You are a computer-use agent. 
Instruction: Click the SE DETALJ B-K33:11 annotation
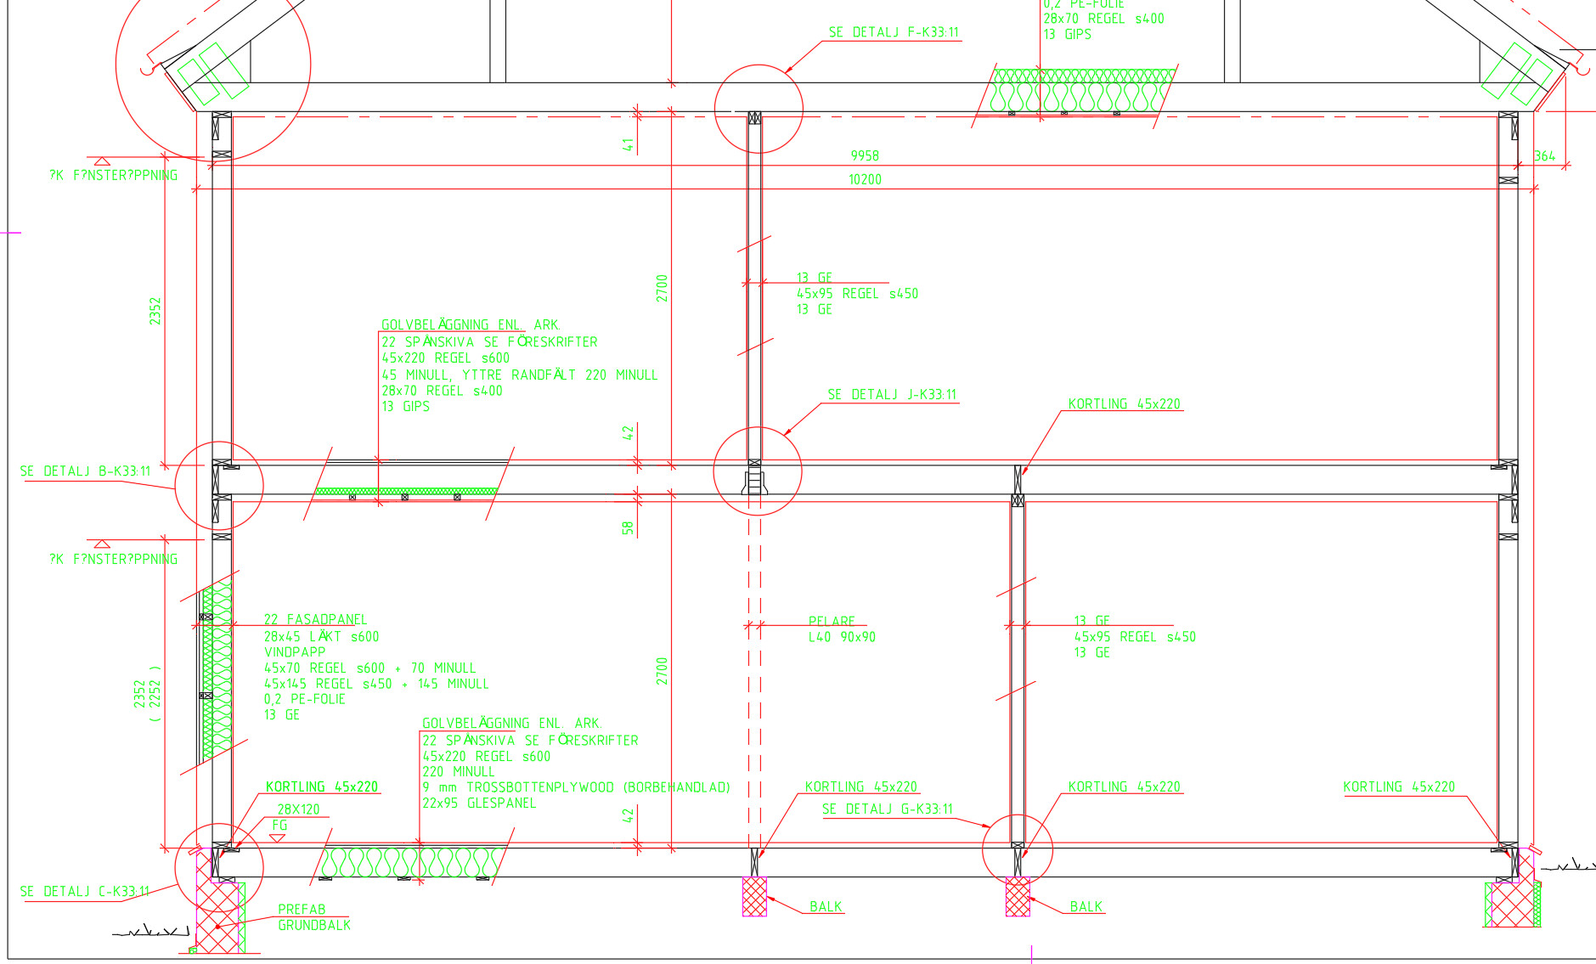tap(85, 471)
